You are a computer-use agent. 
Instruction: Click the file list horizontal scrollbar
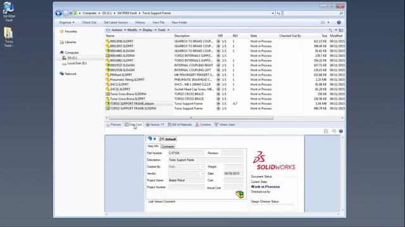click(191, 118)
